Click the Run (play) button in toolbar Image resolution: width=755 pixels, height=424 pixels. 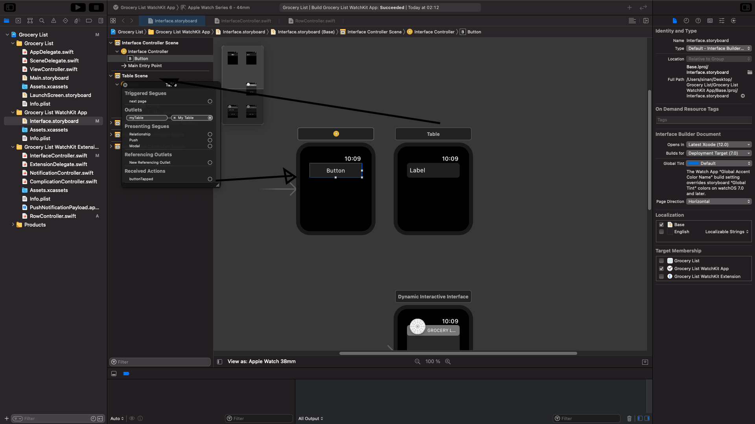78,7
